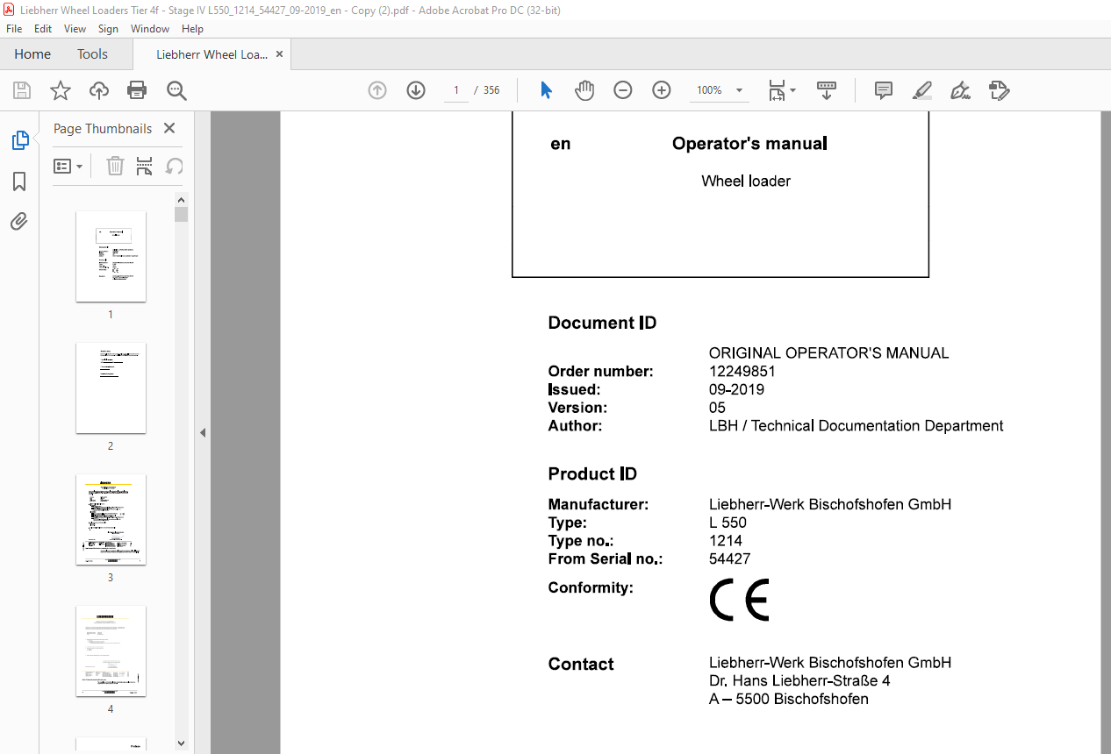1111x754 pixels.
Task: Click the stamp tool icon
Action: pos(1000,90)
